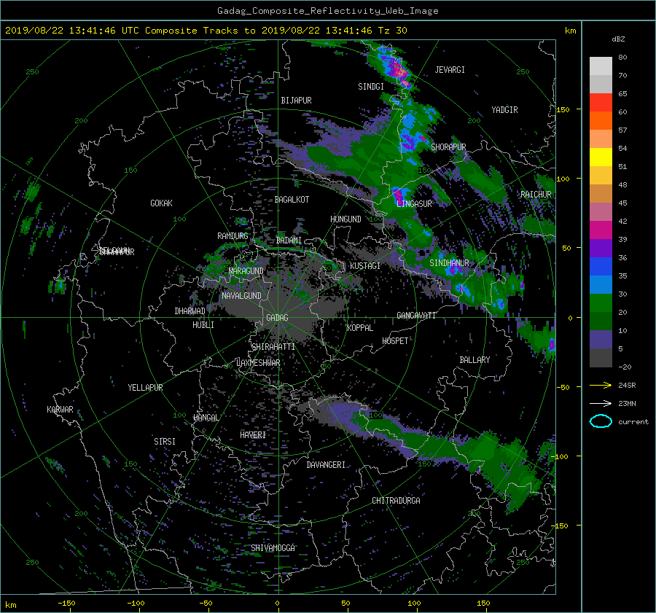Click the NAVALGUND city label
The image size is (656, 613).
(241, 296)
